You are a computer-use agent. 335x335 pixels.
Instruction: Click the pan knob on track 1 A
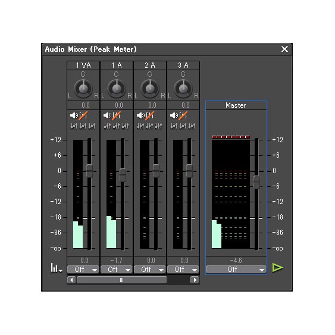click(117, 89)
